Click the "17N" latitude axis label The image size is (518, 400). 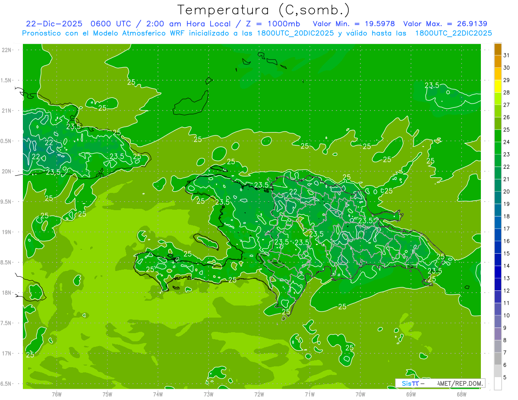pos(7,353)
